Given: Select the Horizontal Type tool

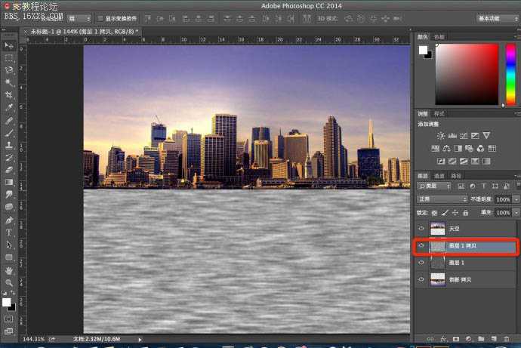Looking at the screenshot, I should point(9,233).
